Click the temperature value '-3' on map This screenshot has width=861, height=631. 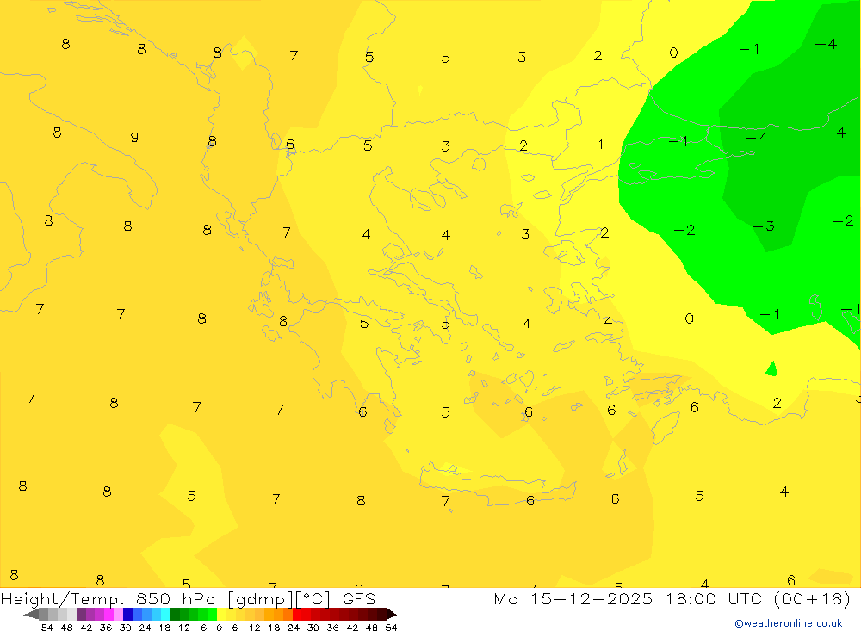click(x=764, y=226)
